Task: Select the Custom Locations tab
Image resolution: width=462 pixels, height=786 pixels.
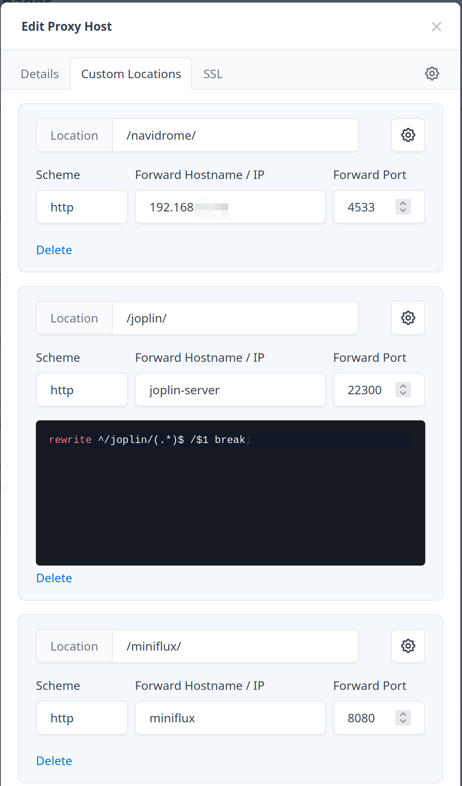Action: [131, 74]
